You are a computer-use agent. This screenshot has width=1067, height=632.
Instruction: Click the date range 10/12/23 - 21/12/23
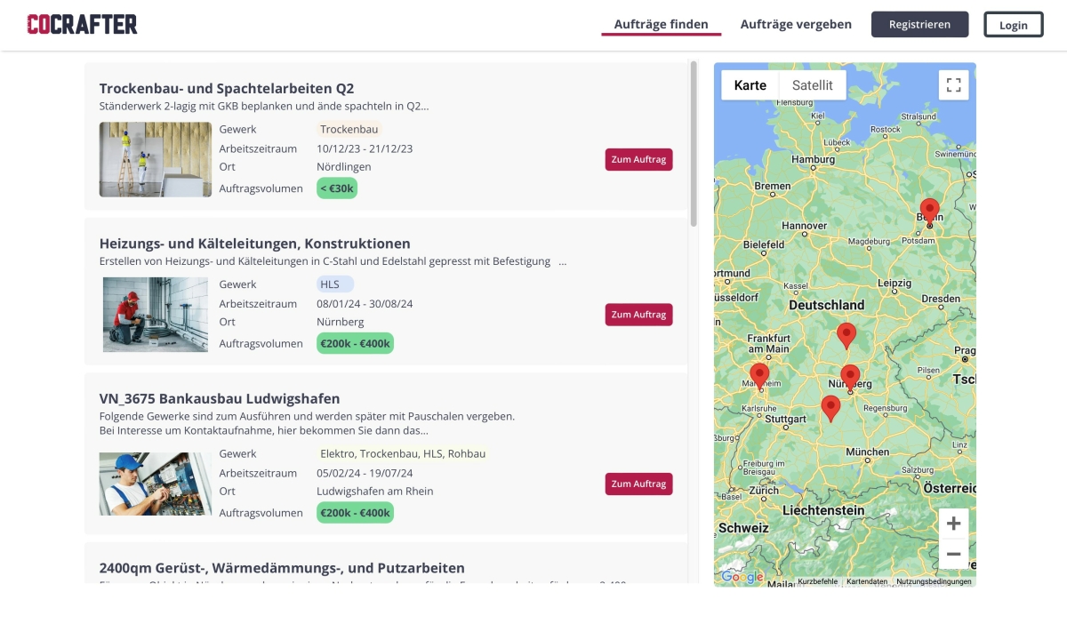point(365,148)
